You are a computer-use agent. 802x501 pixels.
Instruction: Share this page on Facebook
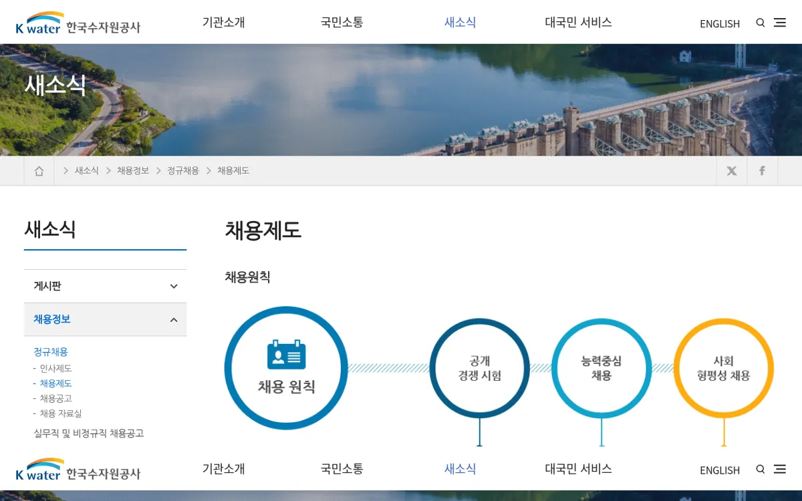pyautogui.click(x=763, y=171)
